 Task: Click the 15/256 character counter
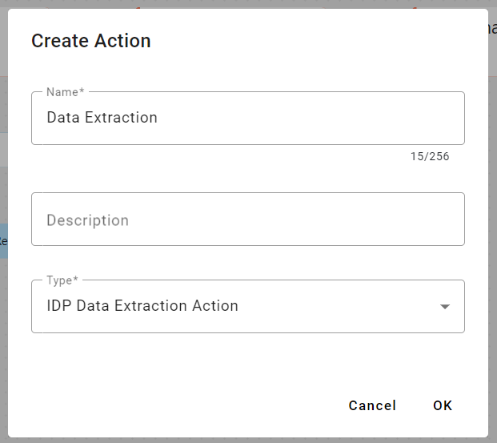click(x=430, y=157)
